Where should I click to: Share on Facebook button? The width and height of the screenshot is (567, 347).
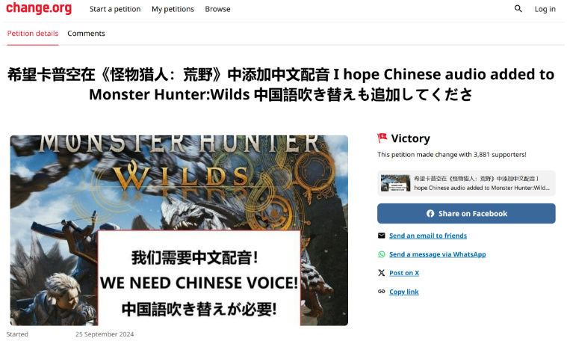(x=466, y=213)
